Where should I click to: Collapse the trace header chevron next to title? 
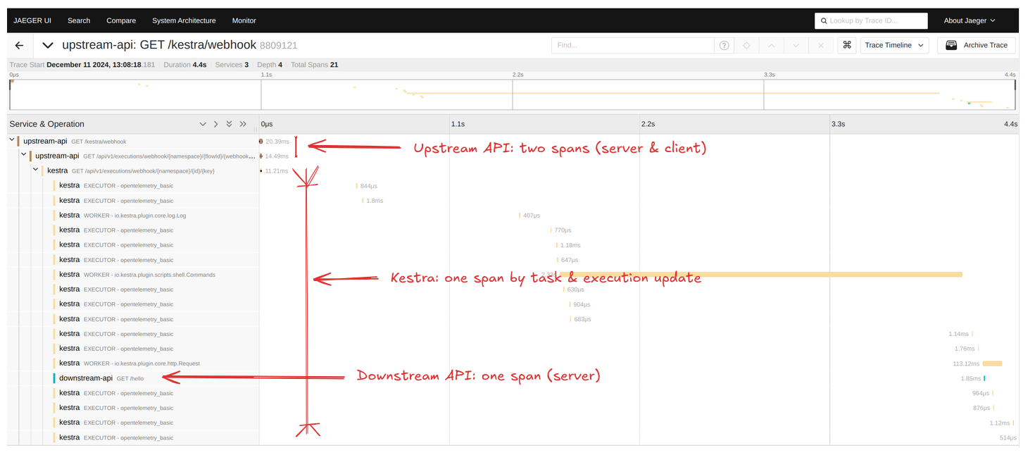(48, 45)
